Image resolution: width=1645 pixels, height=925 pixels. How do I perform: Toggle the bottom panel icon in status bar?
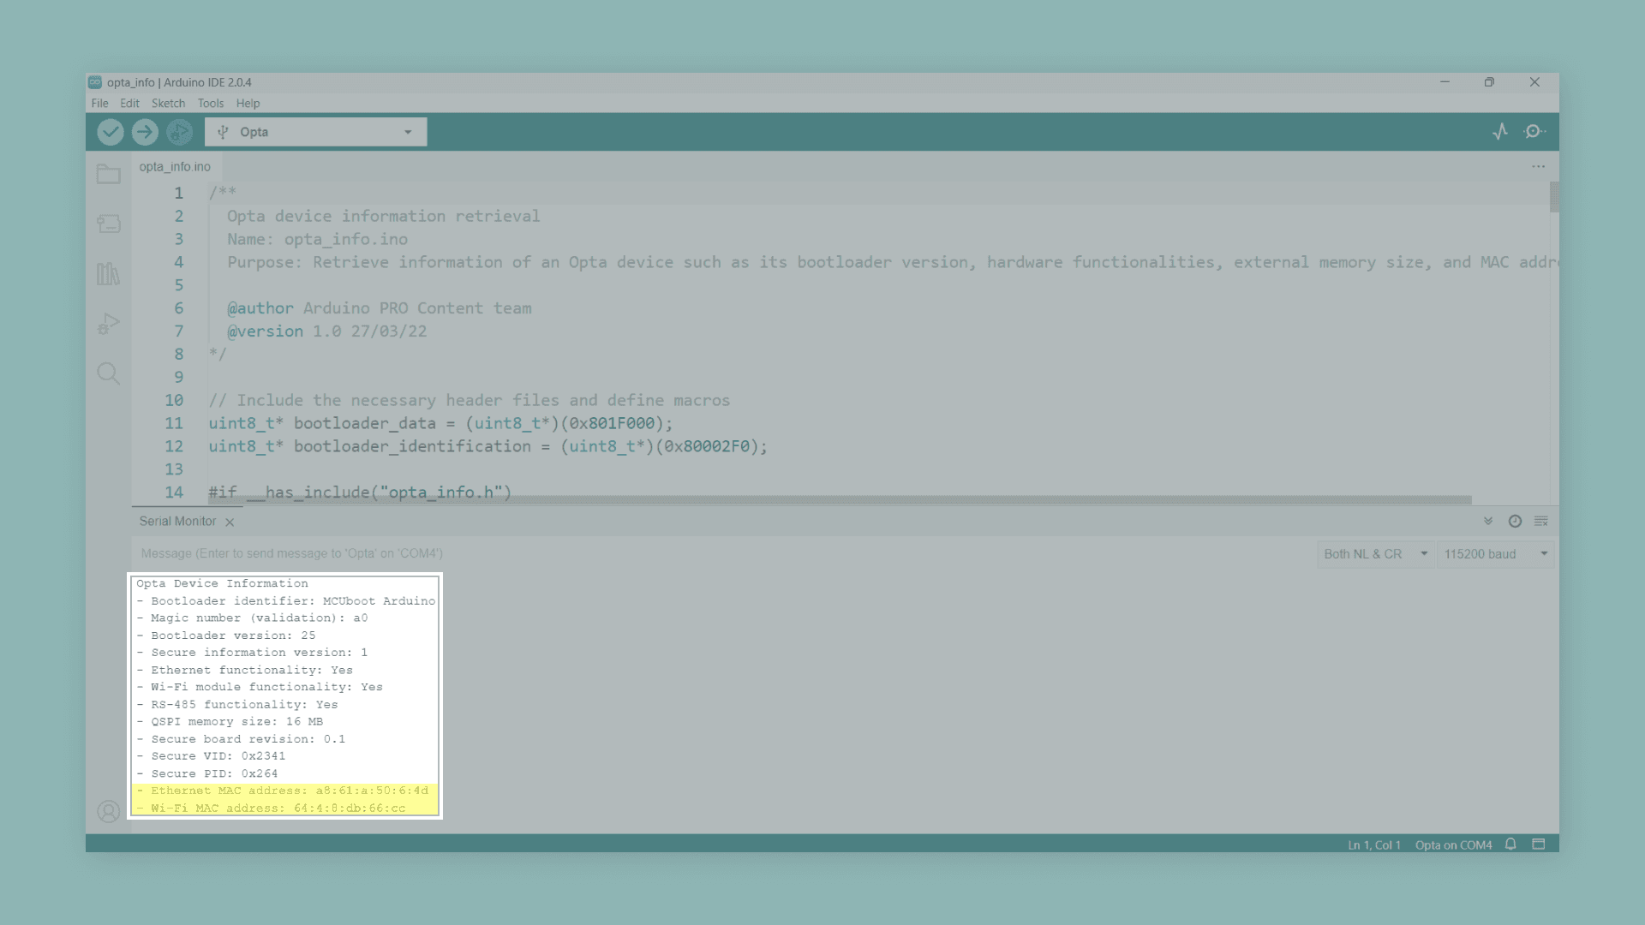1539,844
